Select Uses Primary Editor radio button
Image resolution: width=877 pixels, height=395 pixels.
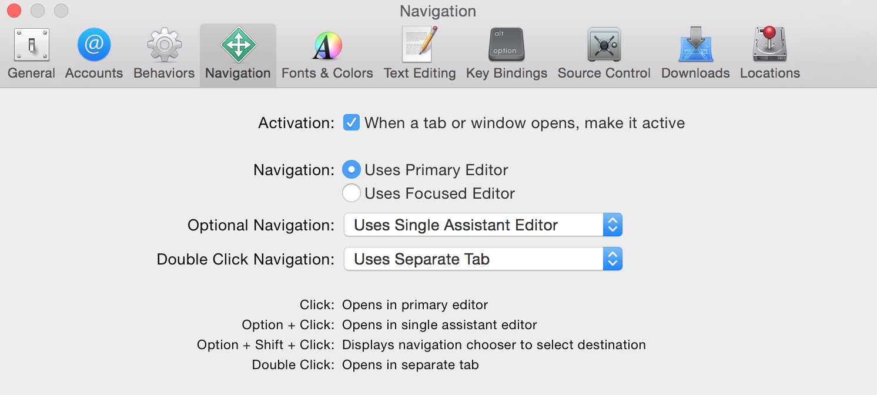tap(352, 170)
